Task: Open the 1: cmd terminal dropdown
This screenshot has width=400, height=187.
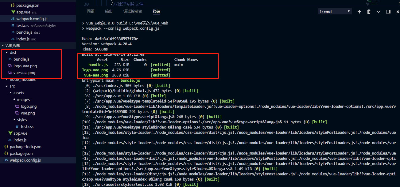Action: [x=335, y=11]
